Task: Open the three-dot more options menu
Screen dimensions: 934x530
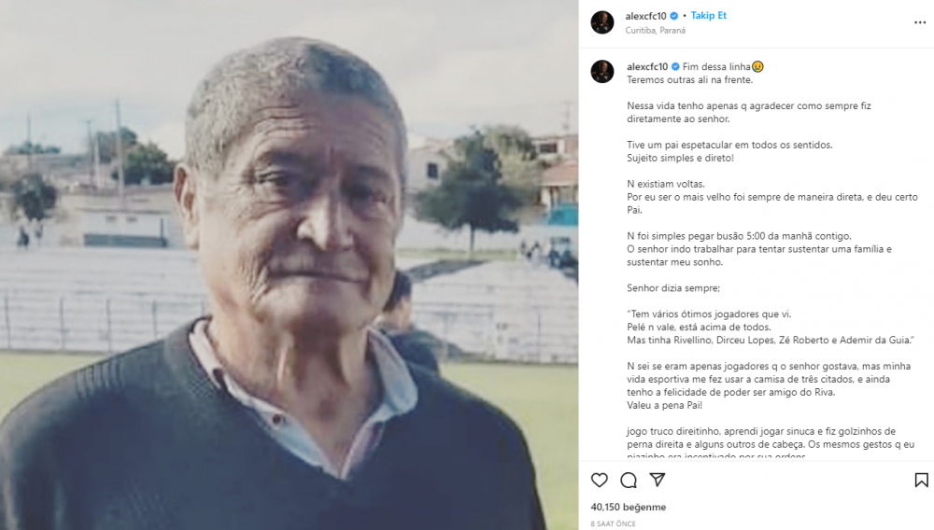Action: coord(920,22)
